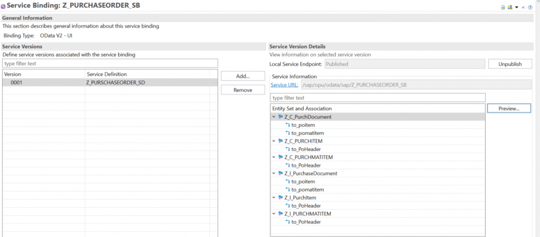Select to_poitem label under Z_C_PurchDocument
Viewport: 540px width, 237px height.
[x=303, y=125]
